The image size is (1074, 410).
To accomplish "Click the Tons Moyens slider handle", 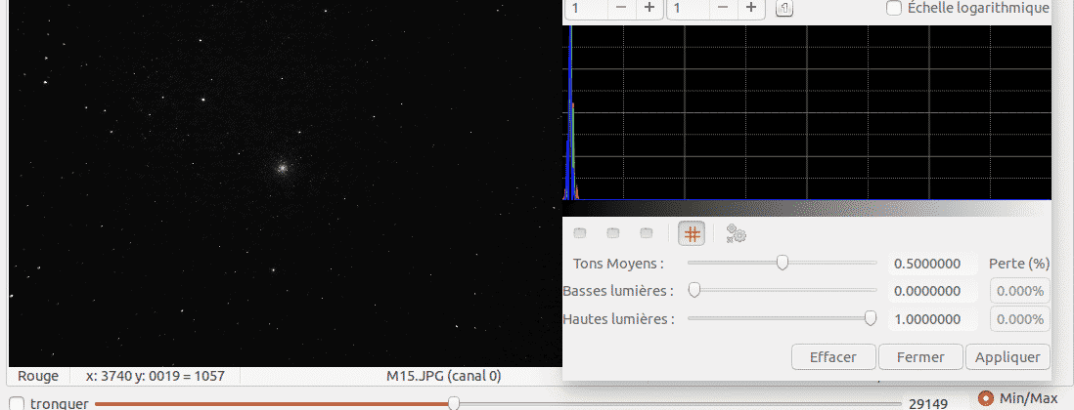I will click(783, 264).
